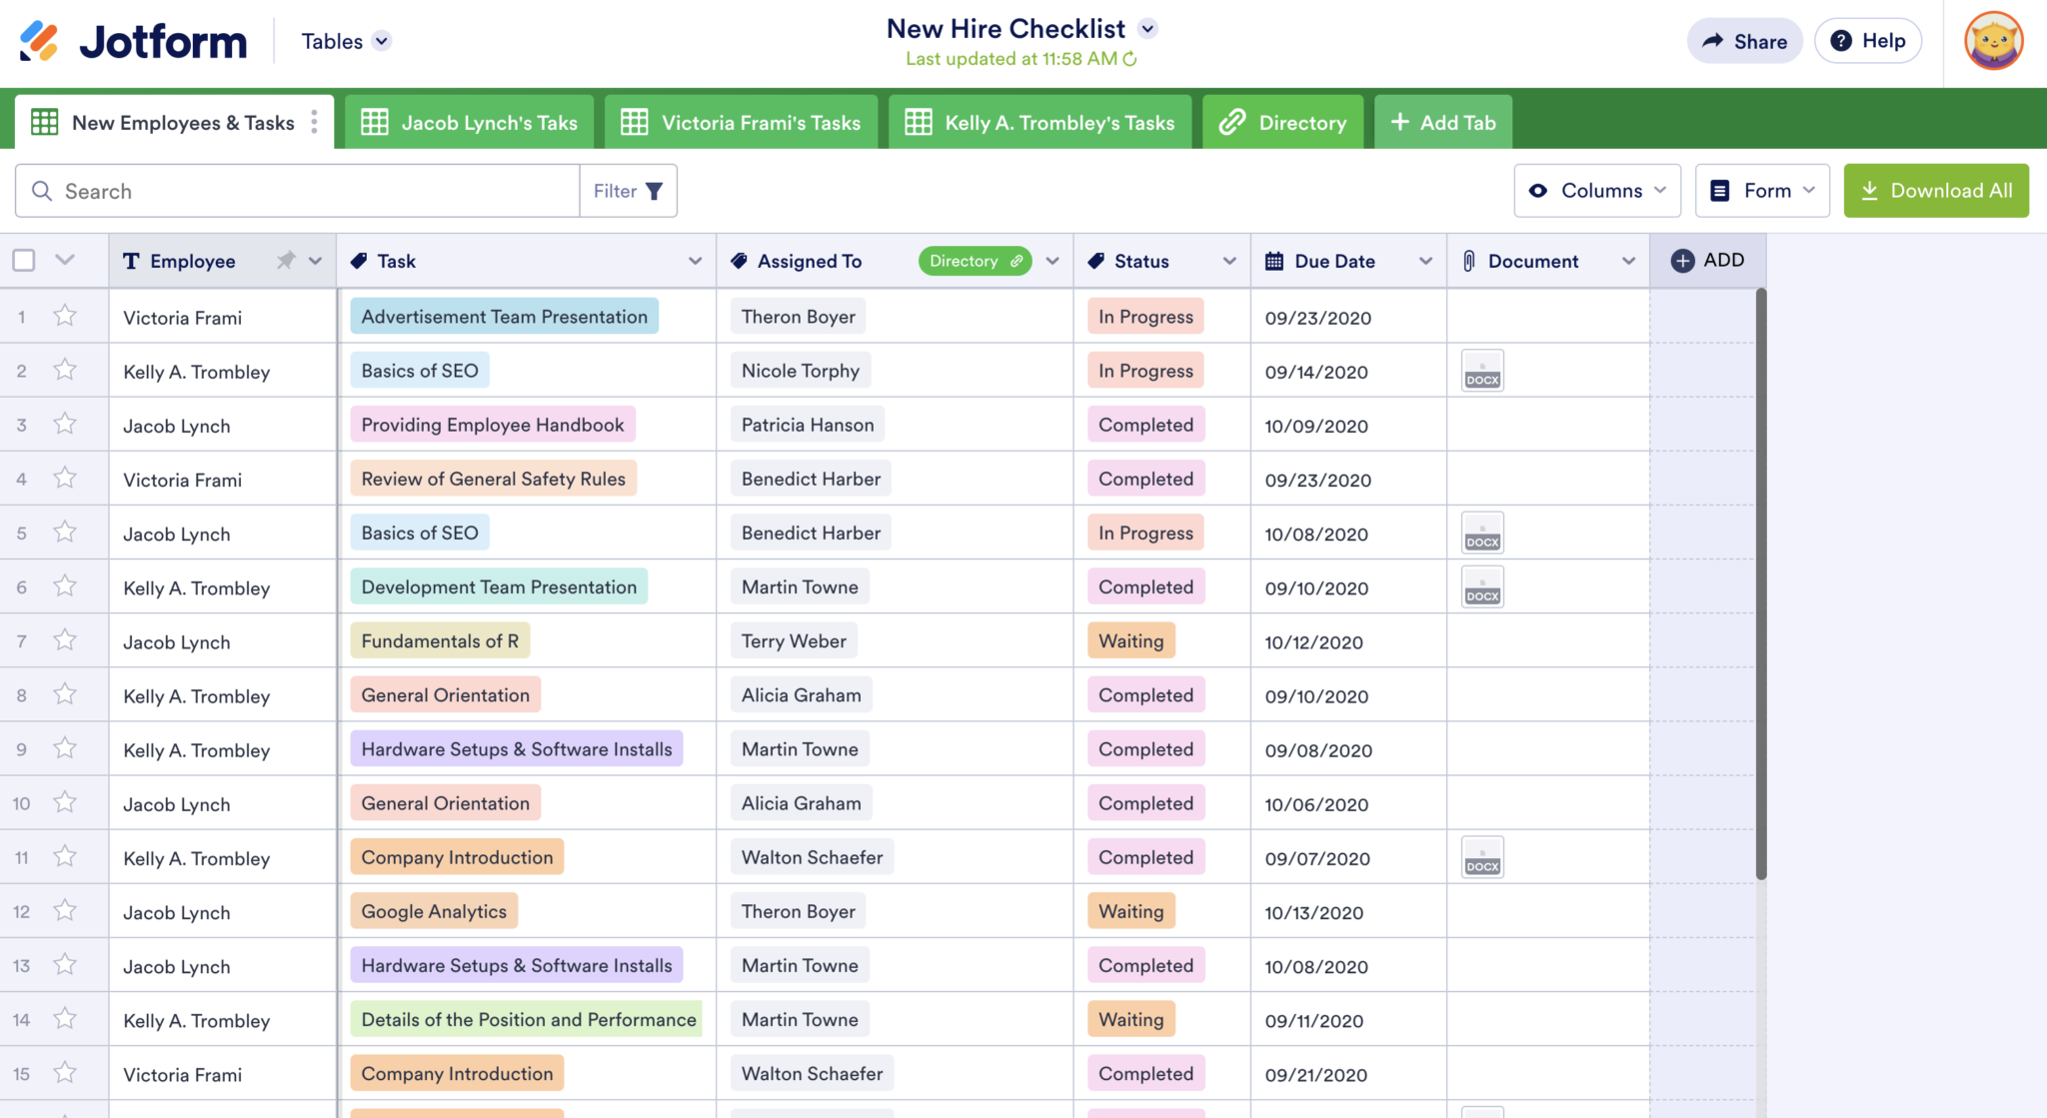Check the select-all checkbox in the header row
Viewport: 2047px width, 1118px height.
[x=24, y=259]
